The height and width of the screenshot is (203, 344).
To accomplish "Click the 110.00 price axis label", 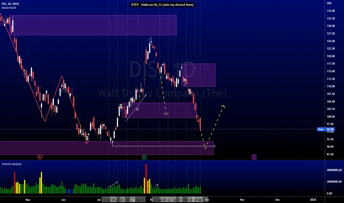I will pos(331,86).
